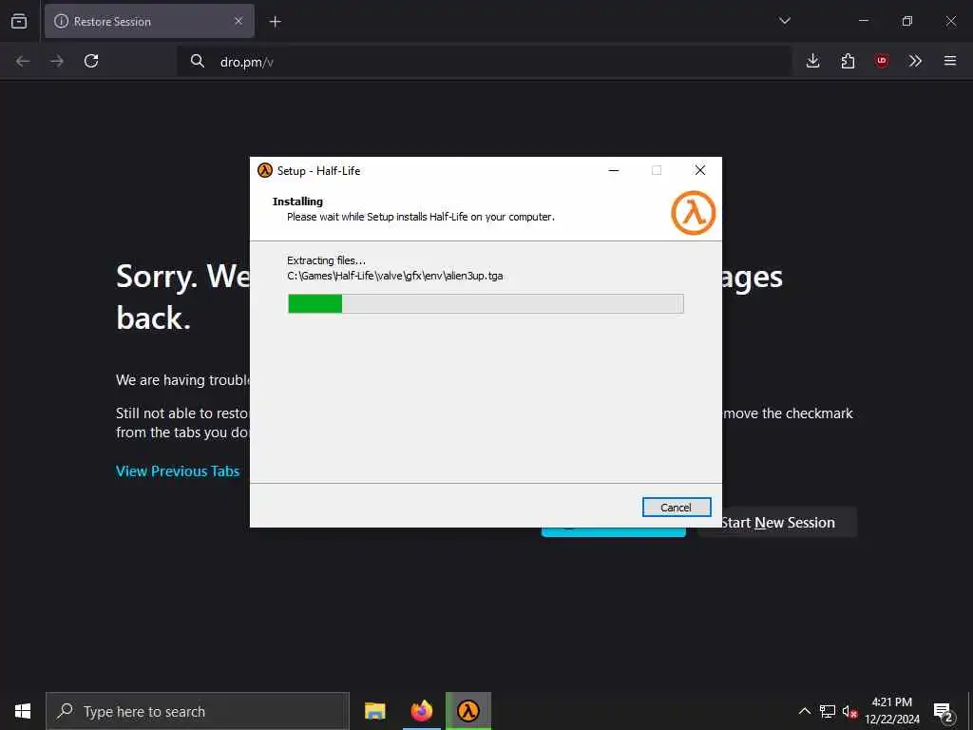Click the Firefox address bar with dro.pm

tap(484, 62)
